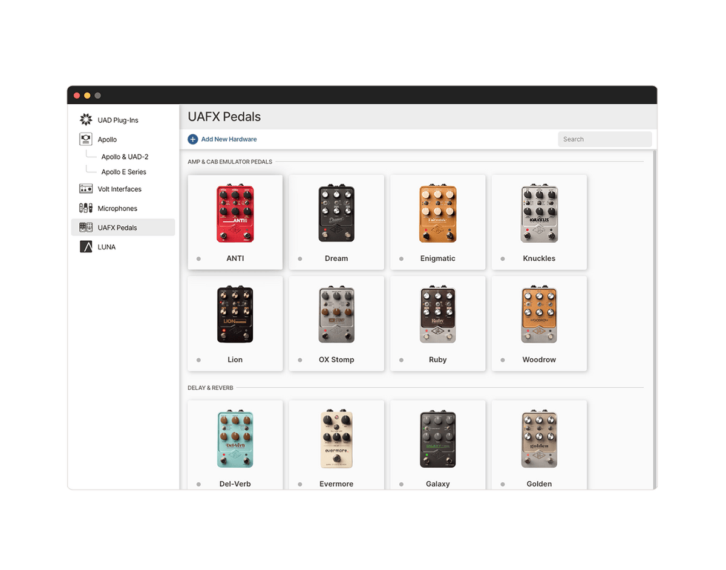
Task: Switch to the Delay & Reverb section header
Action: (210, 387)
